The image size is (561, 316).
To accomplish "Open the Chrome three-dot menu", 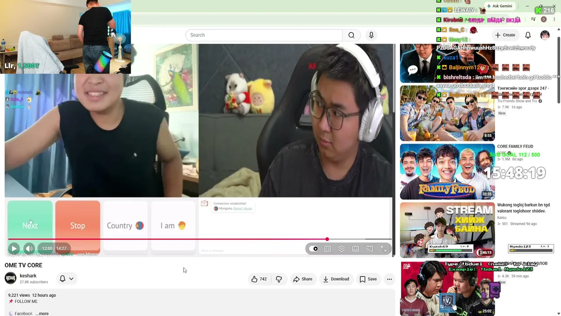I will click(x=554, y=19).
